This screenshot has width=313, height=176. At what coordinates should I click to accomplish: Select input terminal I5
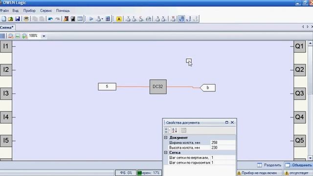coord(6,140)
